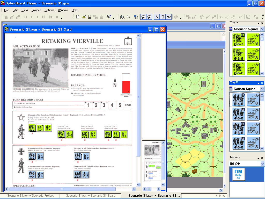Image resolution: width=265 pixels, height=199 pixels.
Task: Expand the toolbar overflow chevron
Action: 263,15
